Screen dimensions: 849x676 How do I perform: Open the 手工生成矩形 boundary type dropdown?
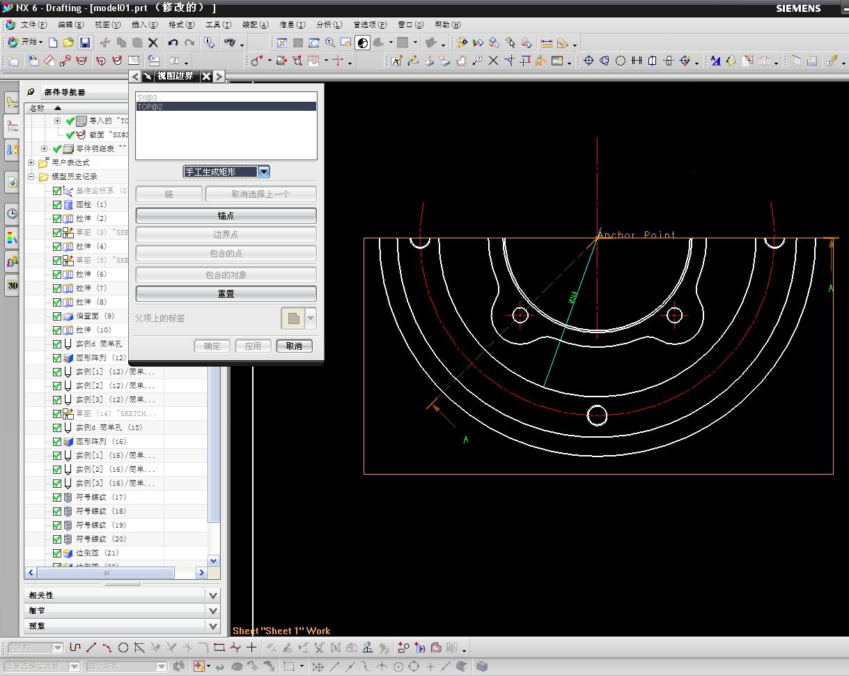263,171
